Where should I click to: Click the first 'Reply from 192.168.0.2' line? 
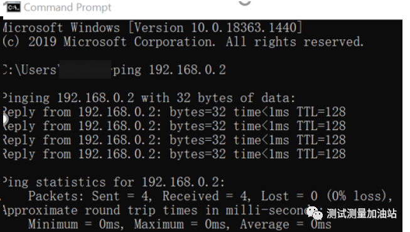(x=174, y=112)
